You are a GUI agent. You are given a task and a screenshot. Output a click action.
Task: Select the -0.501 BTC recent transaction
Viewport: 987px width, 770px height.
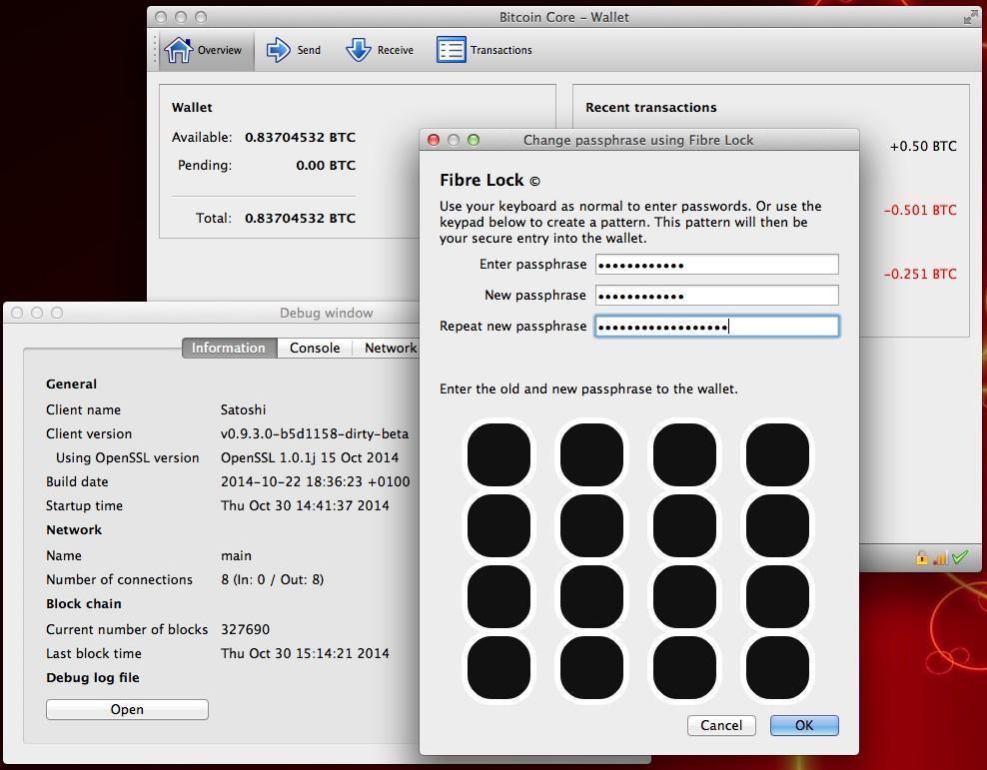pos(920,210)
